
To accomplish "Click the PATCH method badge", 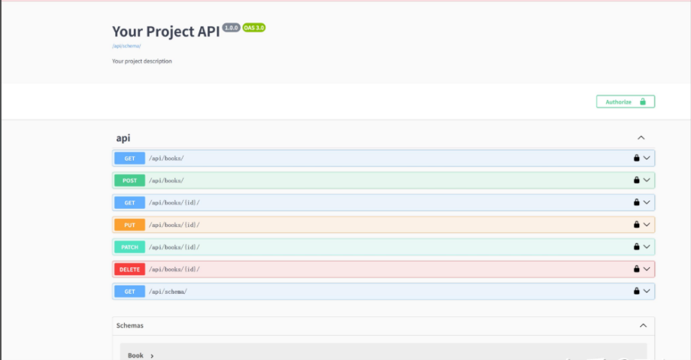I will click(x=129, y=247).
